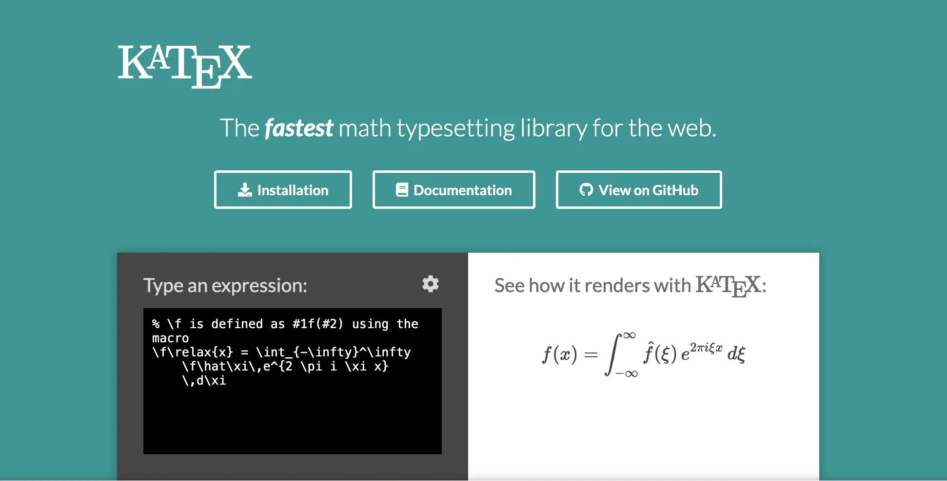Click the \,d\xi line in the editor
This screenshot has width=947, height=481.
pos(204,381)
